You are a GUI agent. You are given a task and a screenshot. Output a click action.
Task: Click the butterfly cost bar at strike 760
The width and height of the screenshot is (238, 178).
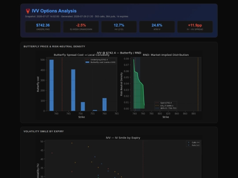click(104, 105)
